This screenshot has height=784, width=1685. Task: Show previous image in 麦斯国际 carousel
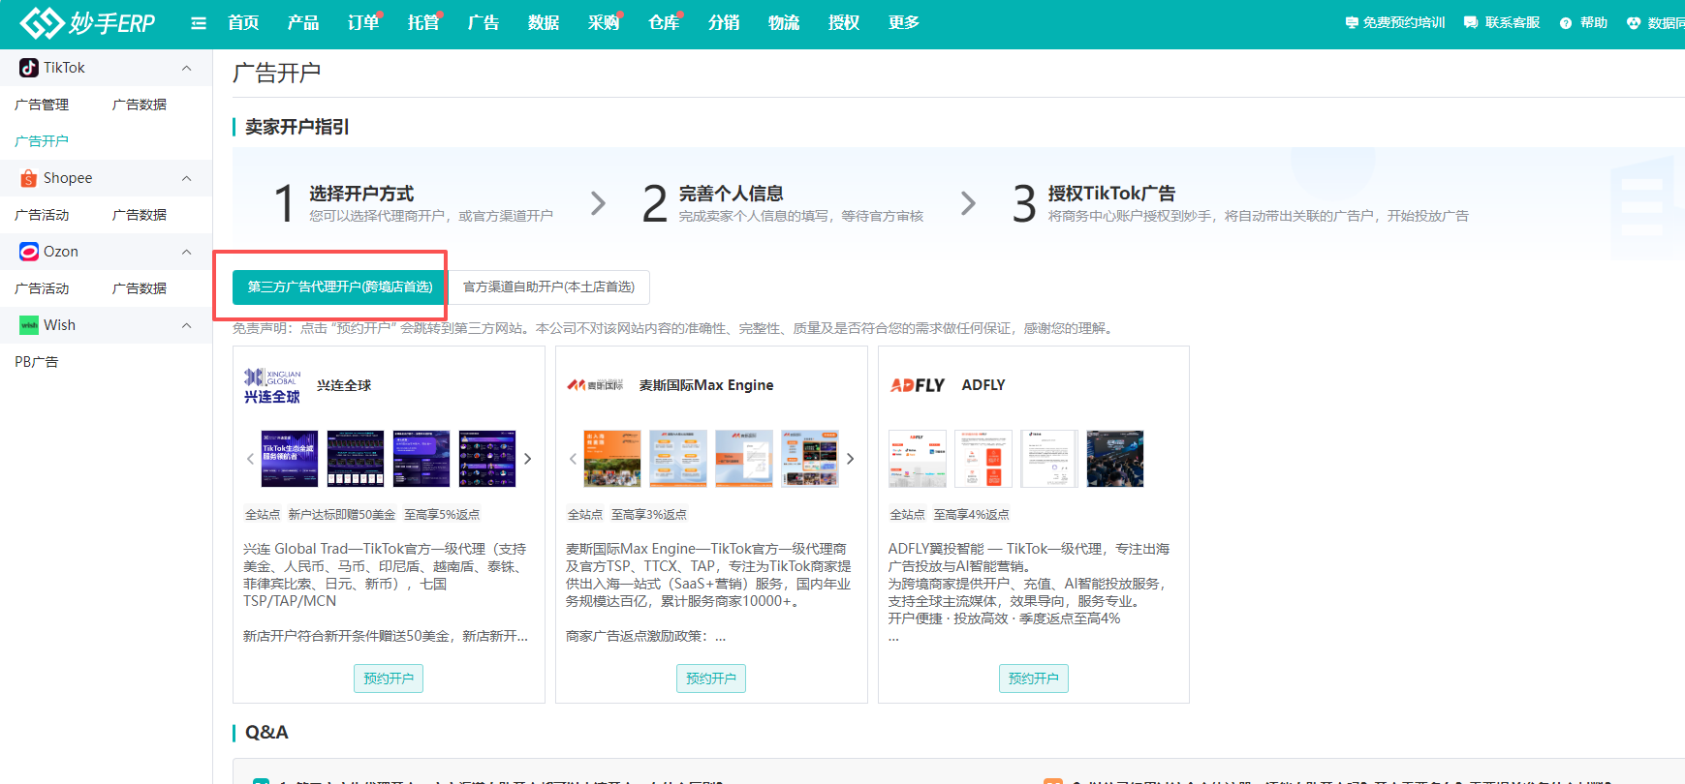coord(573,459)
